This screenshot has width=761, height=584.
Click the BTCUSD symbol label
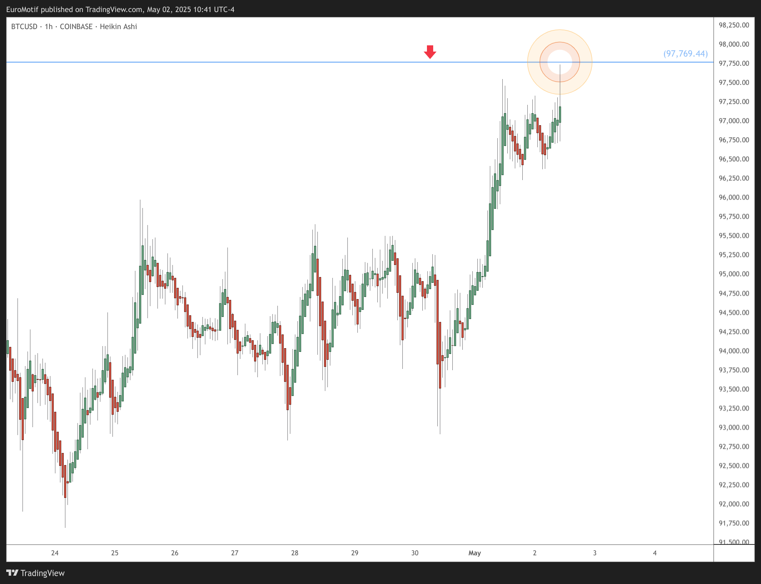pyautogui.click(x=24, y=27)
